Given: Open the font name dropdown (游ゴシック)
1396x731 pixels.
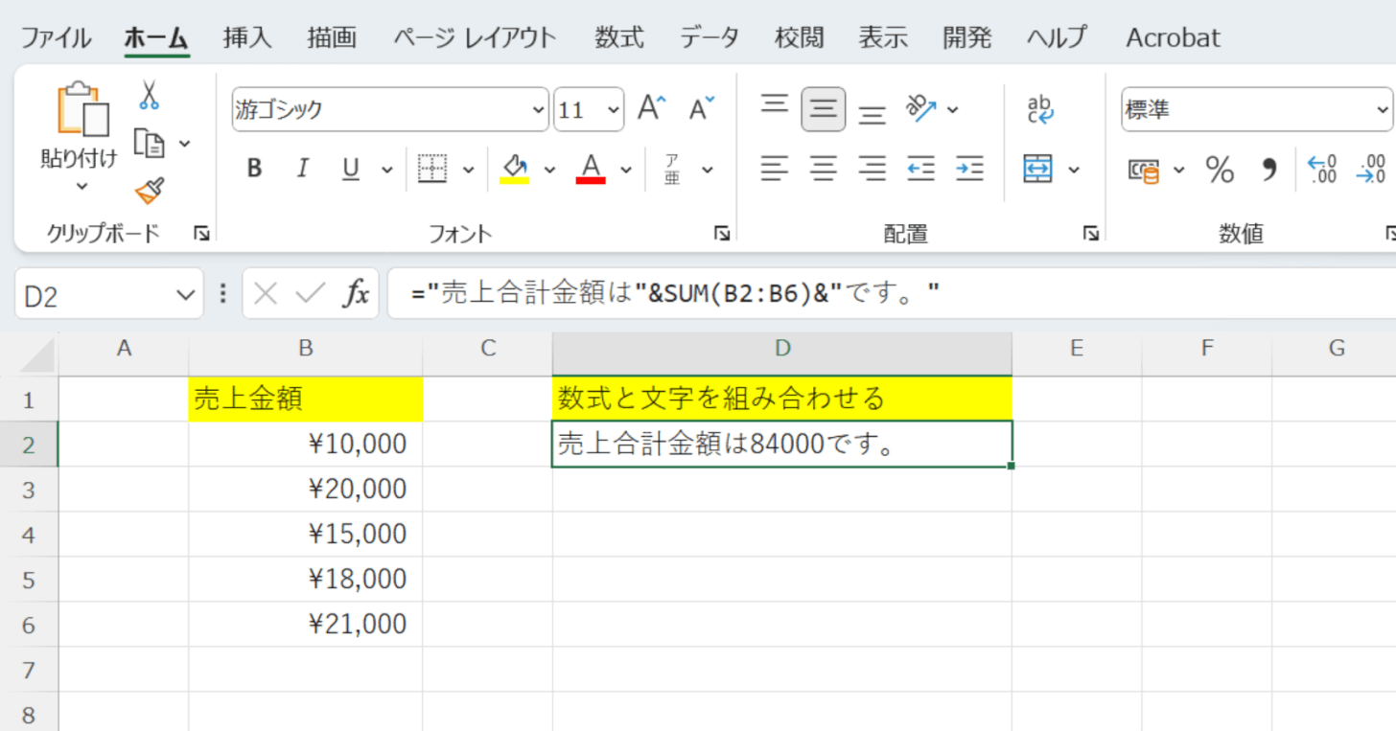Looking at the screenshot, I should 539,110.
